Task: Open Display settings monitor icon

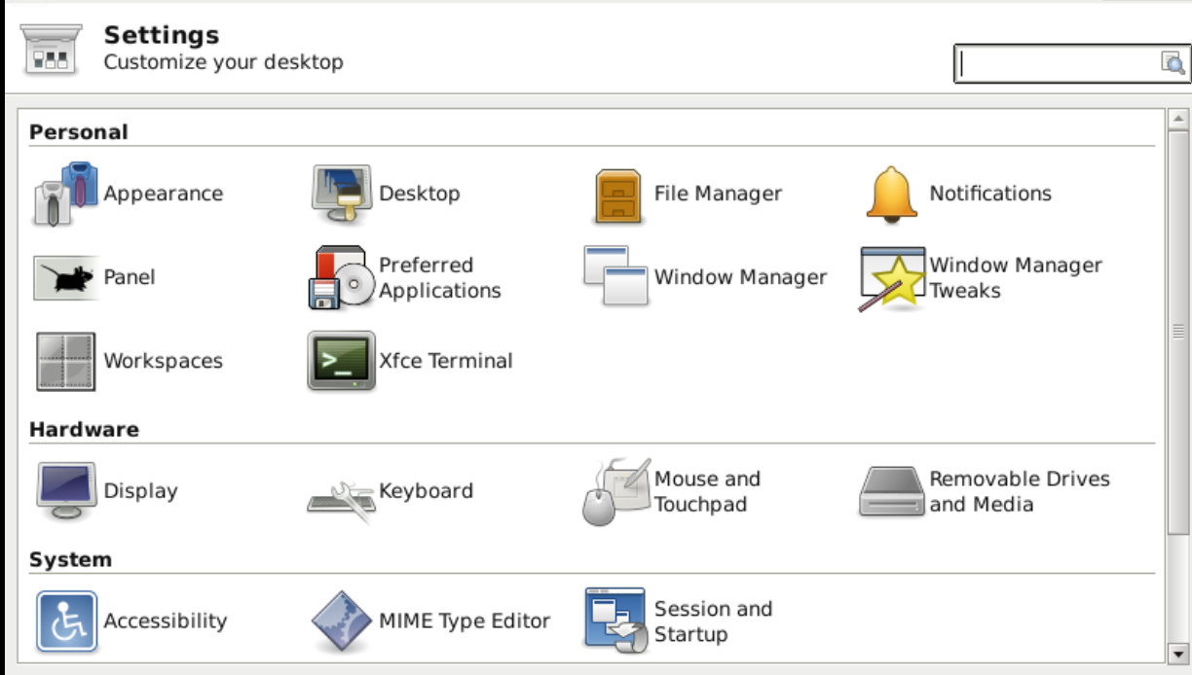Action: (x=66, y=491)
